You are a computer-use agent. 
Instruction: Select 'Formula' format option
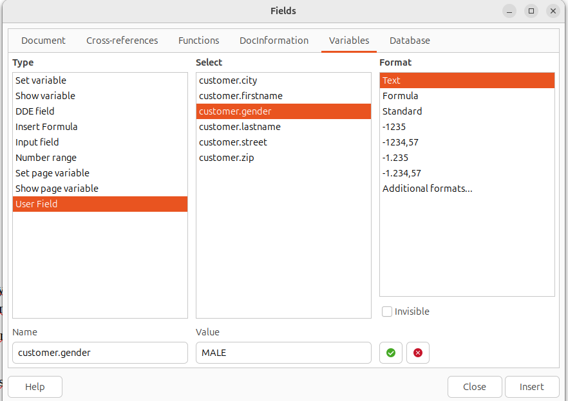coord(400,96)
